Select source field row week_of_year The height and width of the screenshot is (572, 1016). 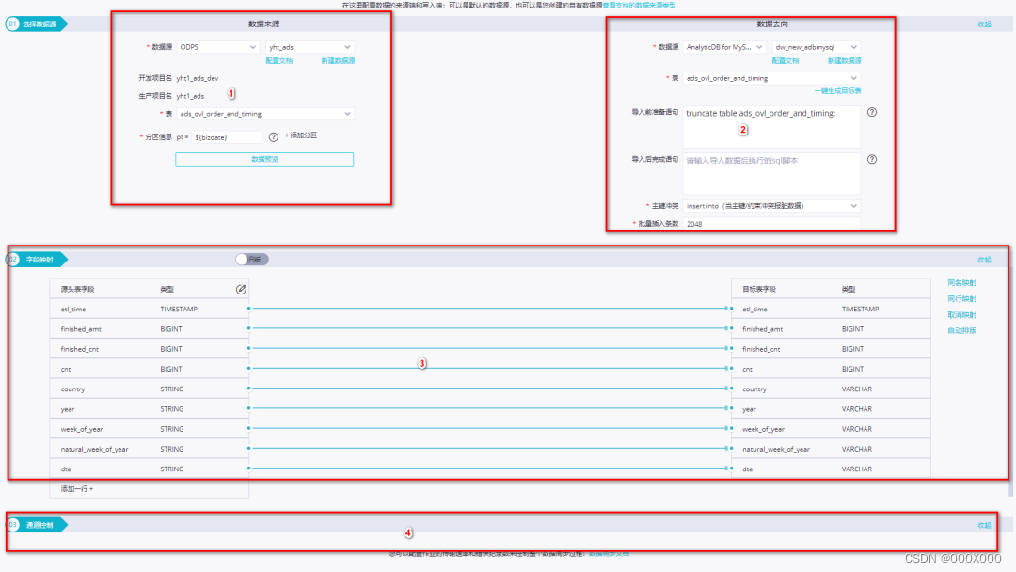point(149,429)
